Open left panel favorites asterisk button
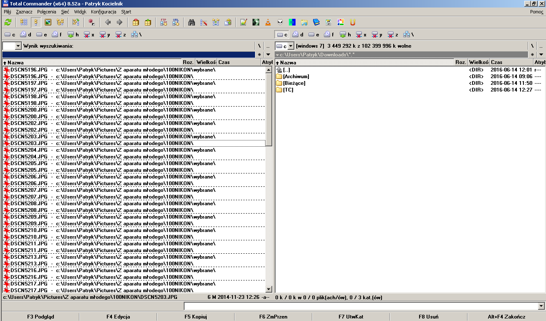 pyautogui.click(x=259, y=55)
